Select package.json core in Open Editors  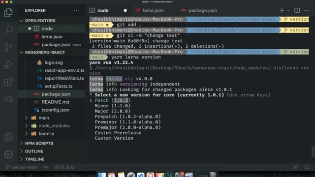[x=52, y=45]
